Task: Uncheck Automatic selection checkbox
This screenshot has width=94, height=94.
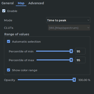Action: [x=9, y=41]
